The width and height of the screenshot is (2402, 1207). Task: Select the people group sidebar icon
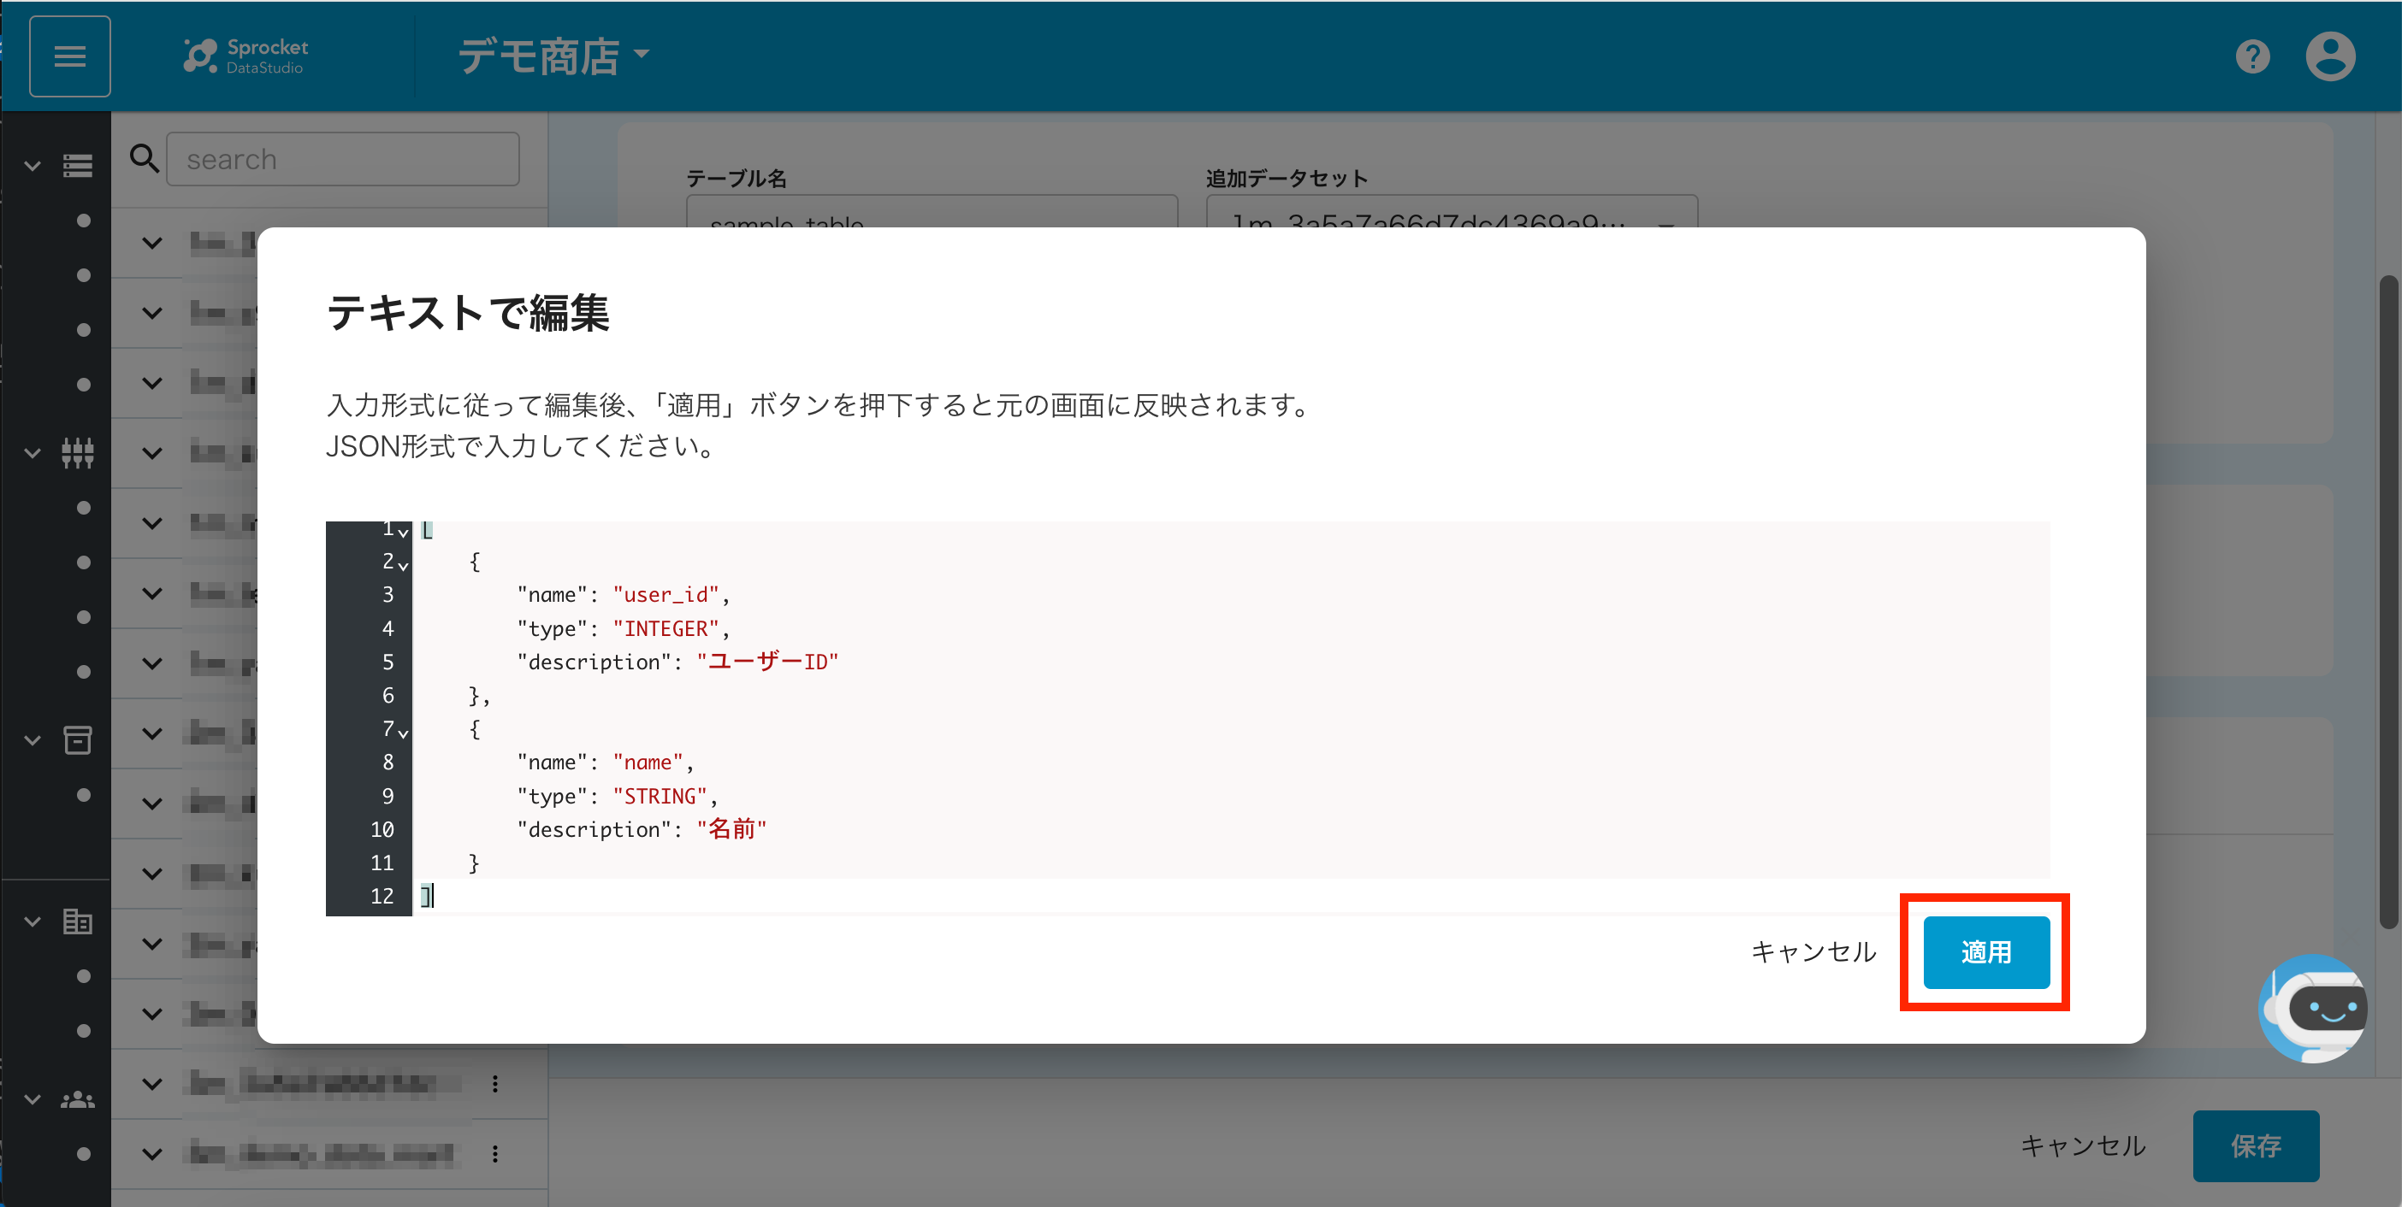pyautogui.click(x=77, y=1100)
